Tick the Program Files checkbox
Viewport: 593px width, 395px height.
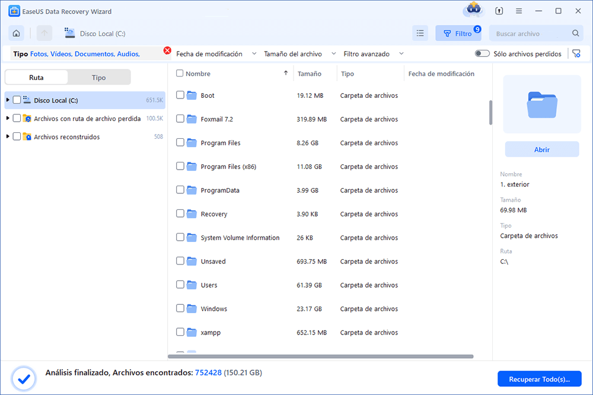(x=180, y=142)
